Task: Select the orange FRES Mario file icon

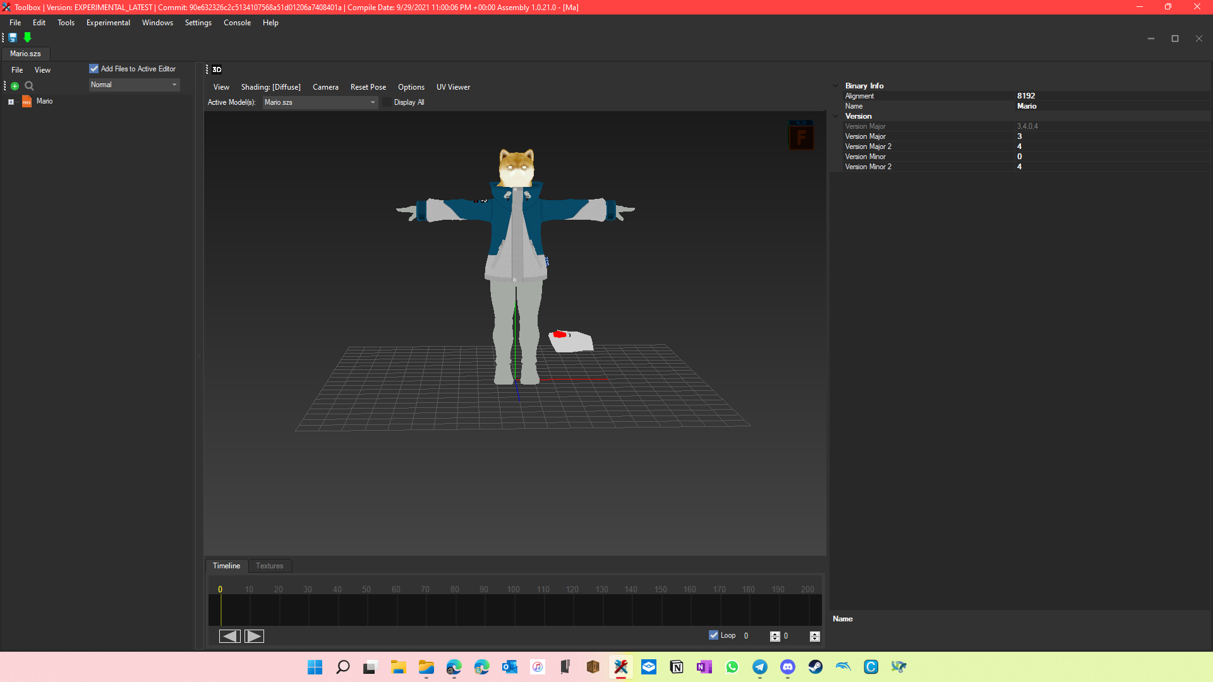Action: (27, 102)
